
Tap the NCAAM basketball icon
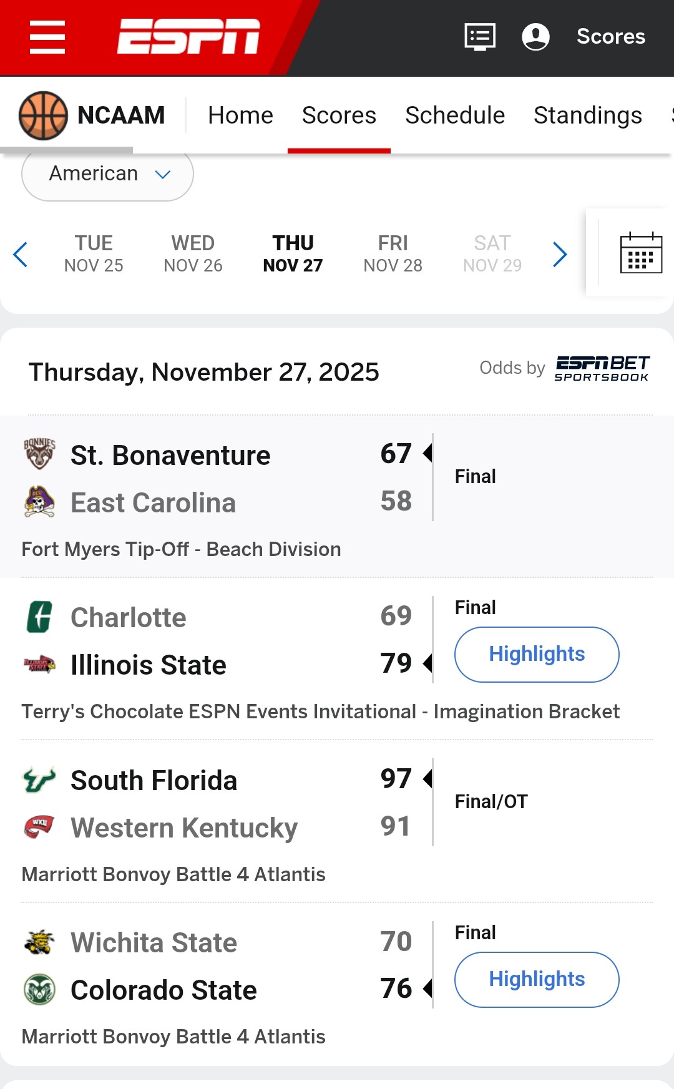coord(43,115)
